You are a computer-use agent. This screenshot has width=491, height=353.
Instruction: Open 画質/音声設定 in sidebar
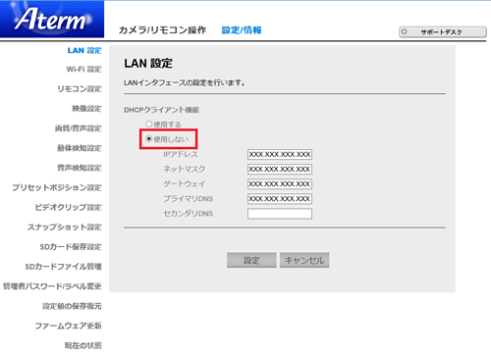tap(79, 128)
